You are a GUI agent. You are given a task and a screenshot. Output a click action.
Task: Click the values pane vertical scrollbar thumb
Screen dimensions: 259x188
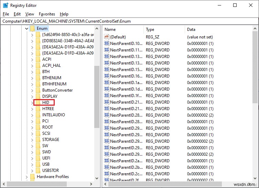[x=255, y=67]
